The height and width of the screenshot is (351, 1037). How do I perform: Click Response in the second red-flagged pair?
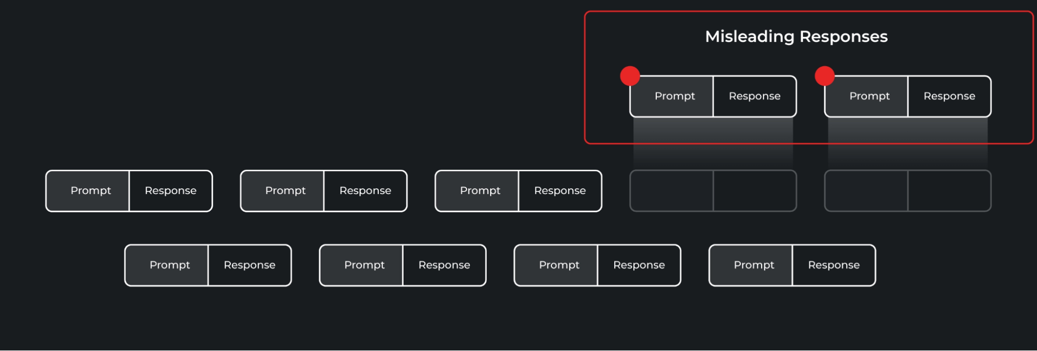[x=949, y=96]
